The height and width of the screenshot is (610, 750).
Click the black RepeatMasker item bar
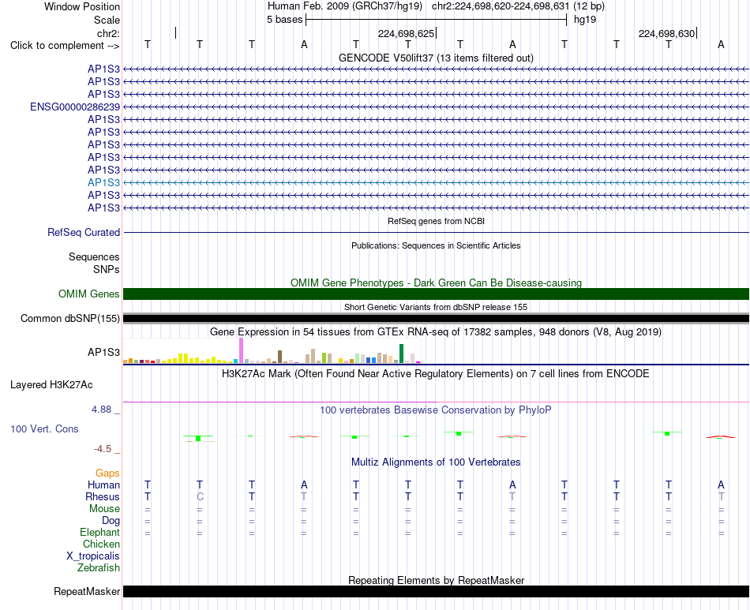[436, 591]
